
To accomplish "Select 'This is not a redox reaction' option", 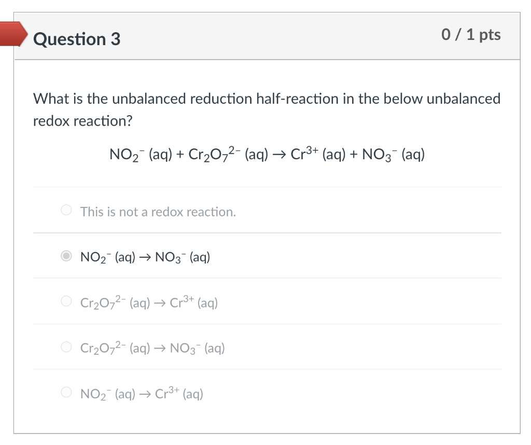I will pyautogui.click(x=66, y=210).
